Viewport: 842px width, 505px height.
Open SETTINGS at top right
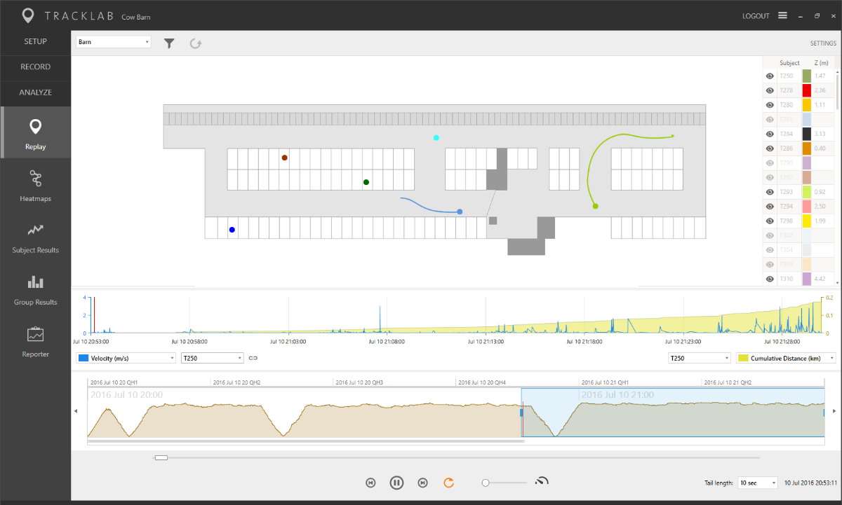(822, 43)
